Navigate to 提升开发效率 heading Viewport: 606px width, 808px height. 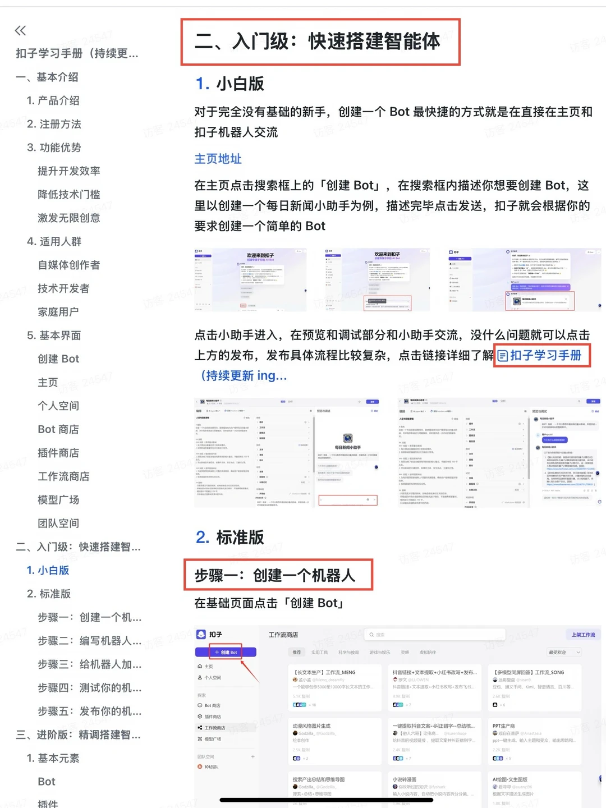69,171
